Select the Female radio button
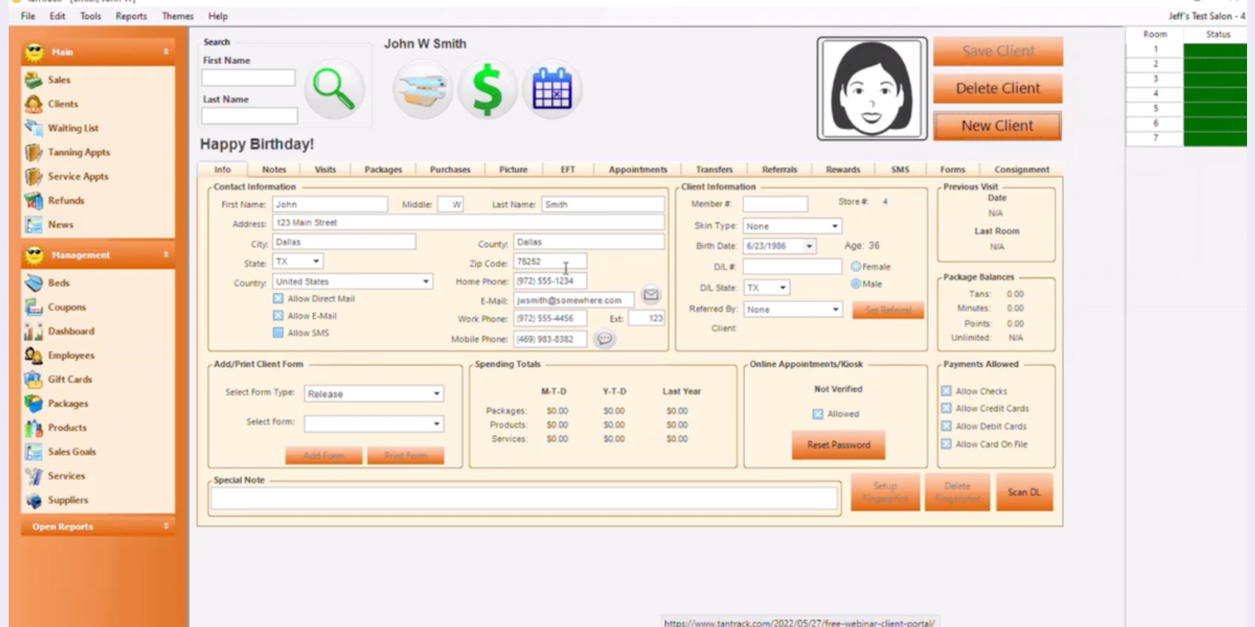The width and height of the screenshot is (1255, 627). click(x=855, y=266)
